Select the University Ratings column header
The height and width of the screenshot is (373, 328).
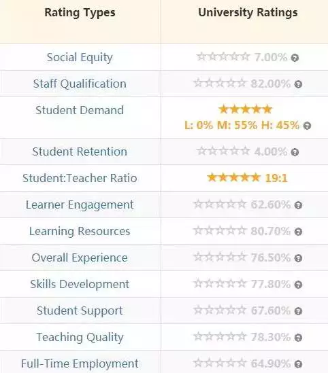[x=248, y=12]
